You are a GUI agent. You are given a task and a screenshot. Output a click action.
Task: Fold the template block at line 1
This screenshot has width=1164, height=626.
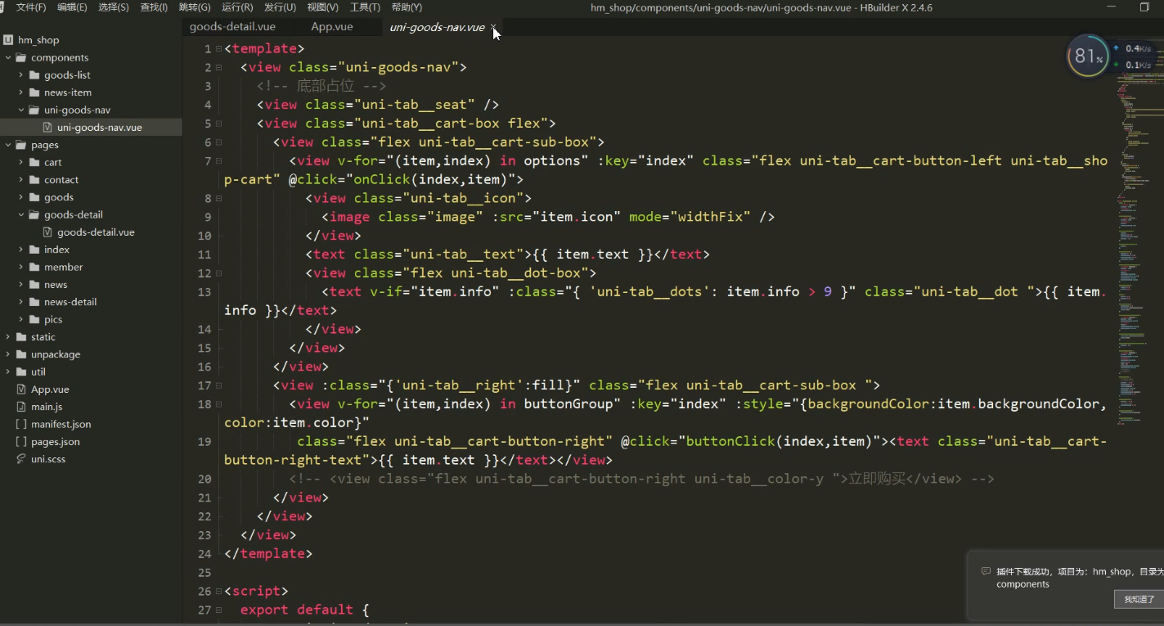tap(218, 49)
